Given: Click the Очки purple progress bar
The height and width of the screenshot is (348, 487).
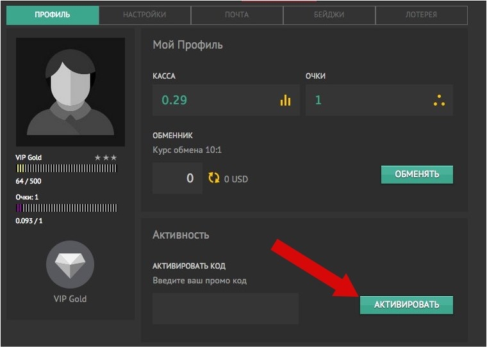Looking at the screenshot, I should pyautogui.click(x=67, y=208).
